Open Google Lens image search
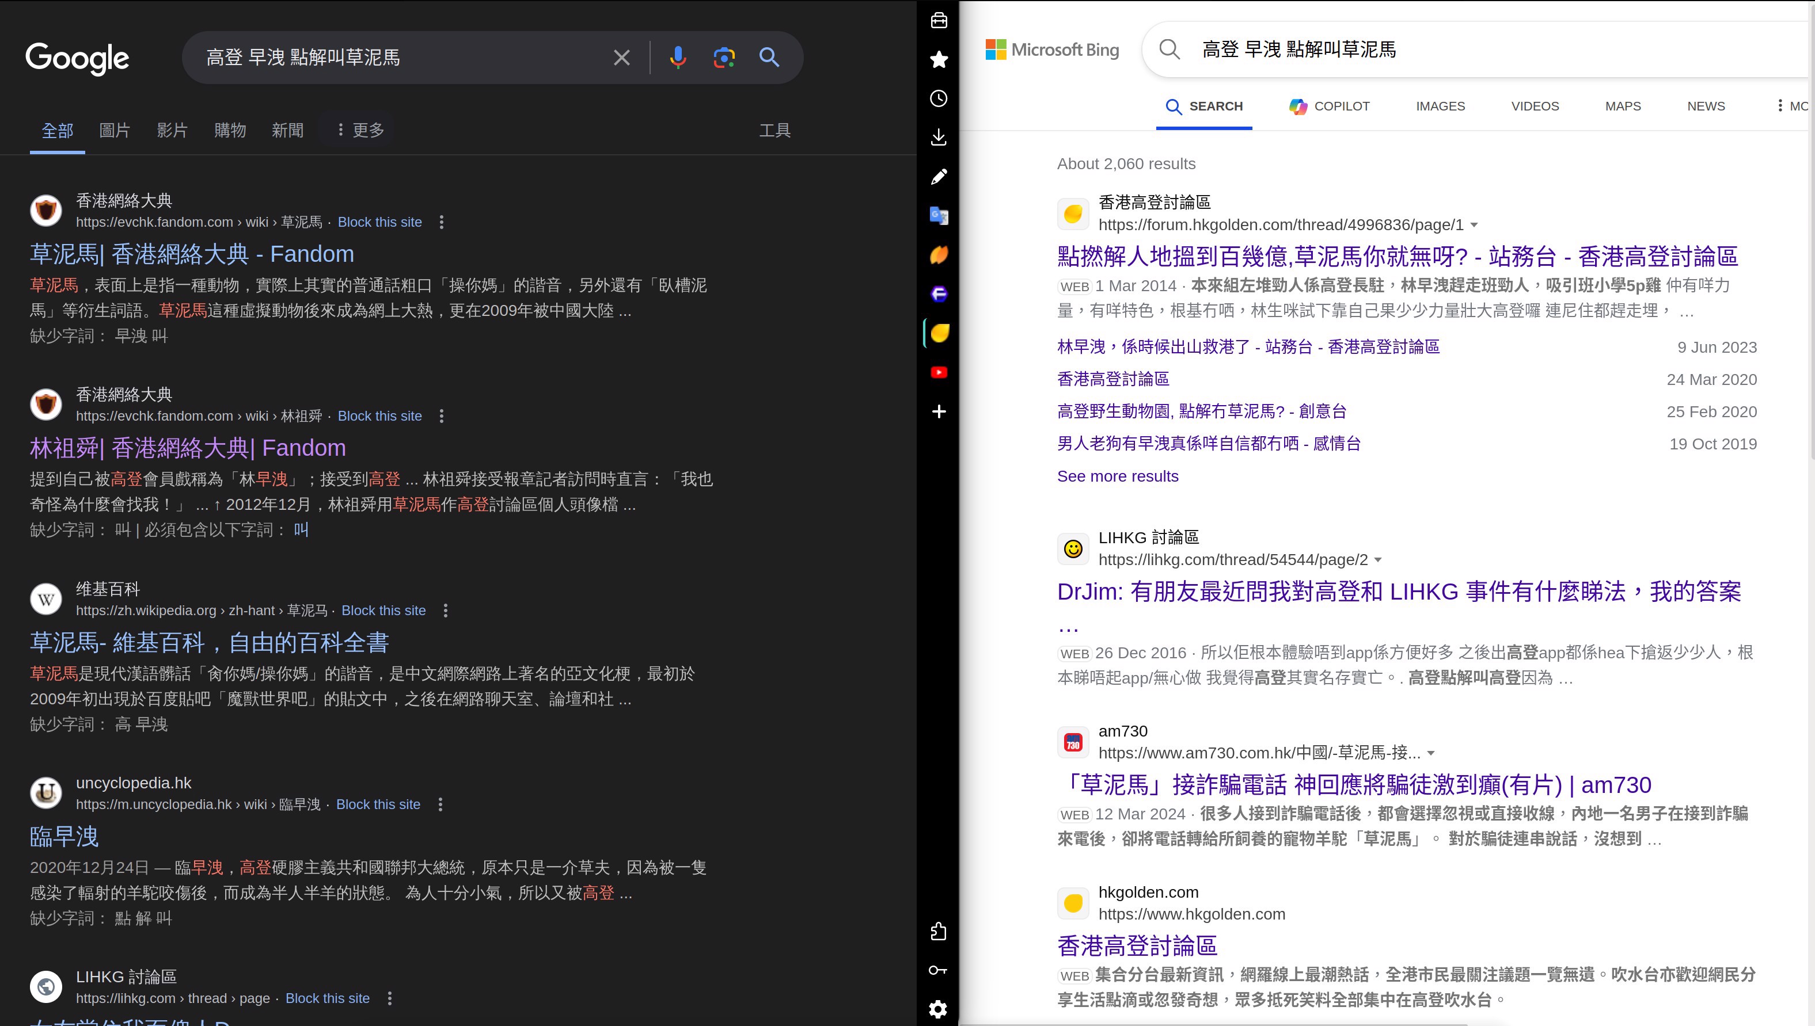Viewport: 1815px width, 1026px height. click(724, 58)
